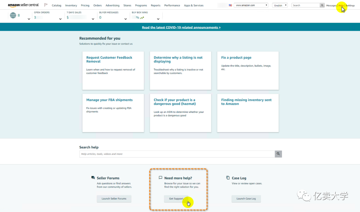
Task: Click the US flag icon
Action: (230, 5)
